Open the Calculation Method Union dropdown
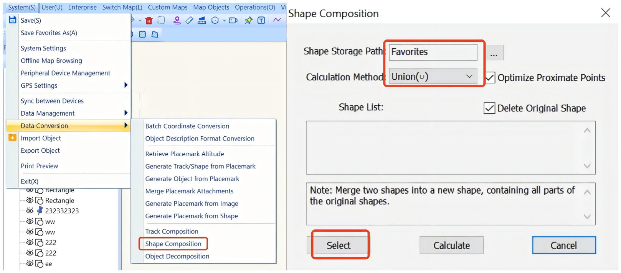This screenshot has width=621, height=273. [x=433, y=76]
